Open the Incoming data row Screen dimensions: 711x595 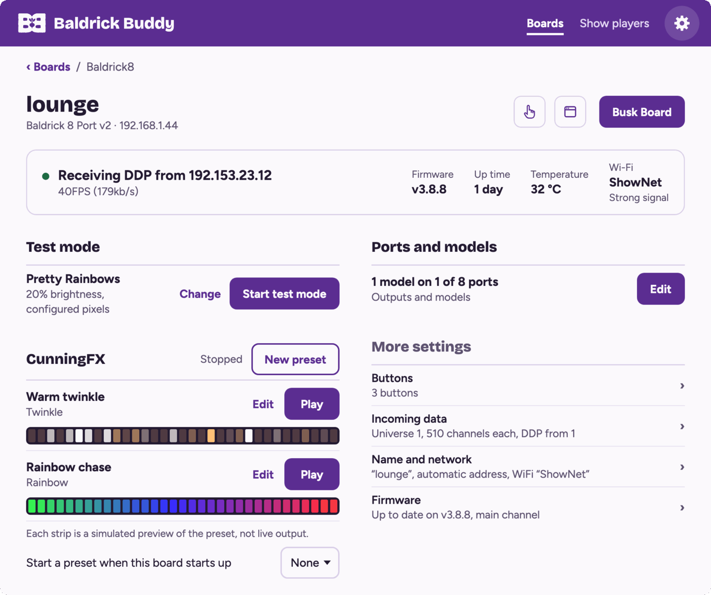[528, 426]
